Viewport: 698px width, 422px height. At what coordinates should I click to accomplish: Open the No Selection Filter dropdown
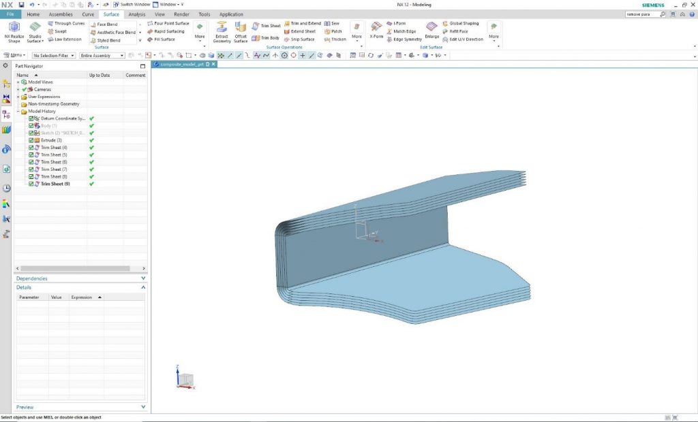click(x=54, y=55)
